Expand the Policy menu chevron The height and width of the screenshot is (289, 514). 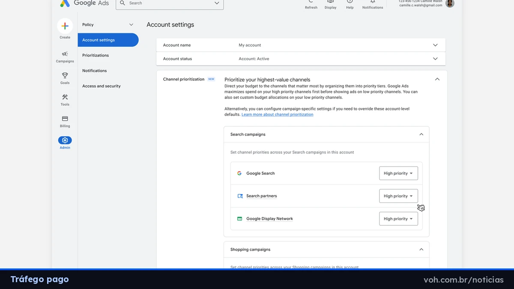(x=131, y=25)
